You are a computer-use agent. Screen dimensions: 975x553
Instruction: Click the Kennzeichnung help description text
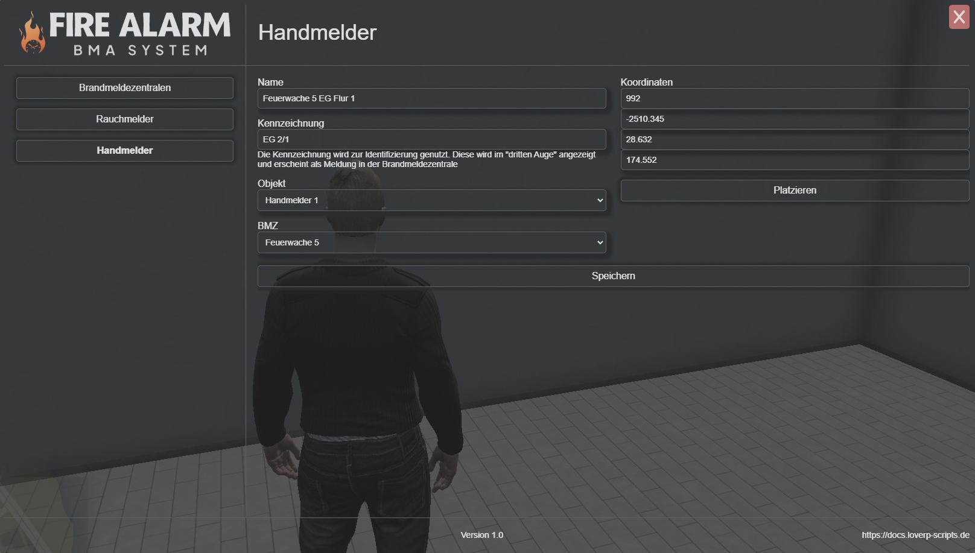click(426, 159)
